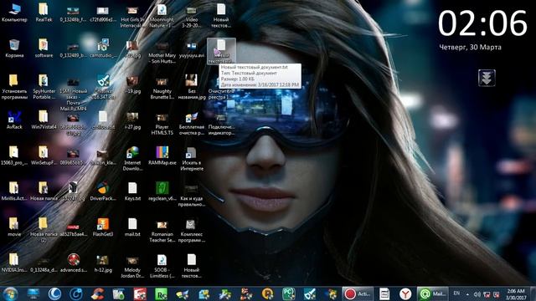Click the 02:06 clock gadget
Screen dimensions: 536x301
[482, 23]
